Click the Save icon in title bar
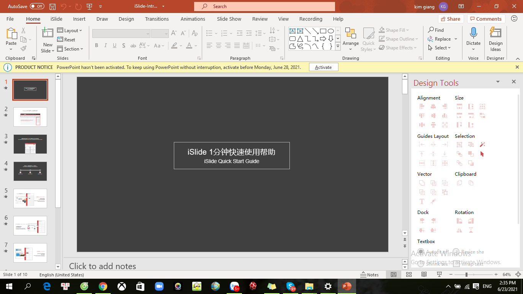This screenshot has height=294, width=523. [x=52, y=7]
